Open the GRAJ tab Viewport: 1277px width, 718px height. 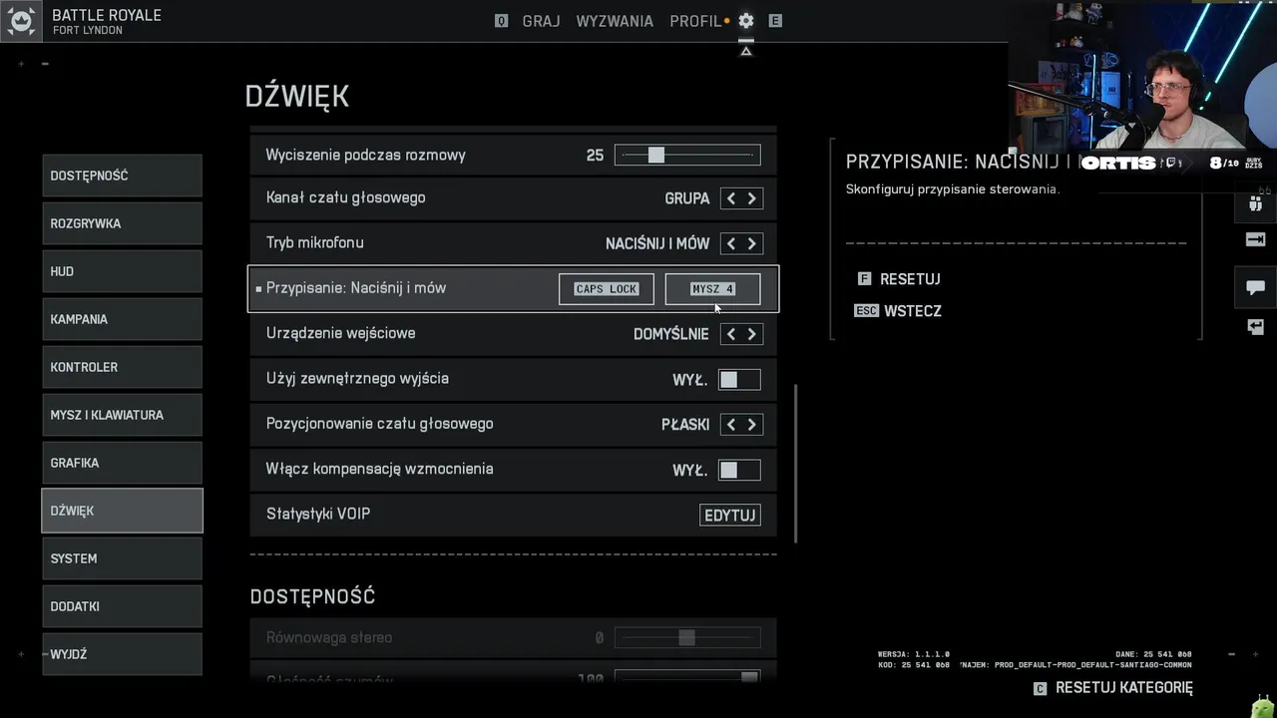(x=541, y=21)
